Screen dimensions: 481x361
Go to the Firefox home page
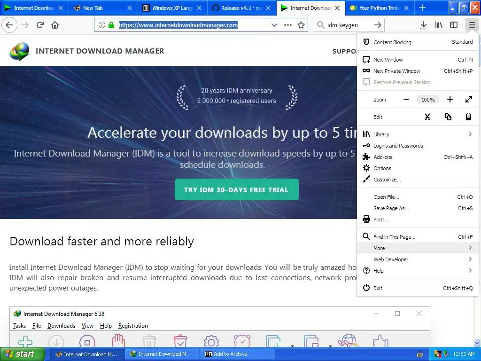click(x=55, y=25)
